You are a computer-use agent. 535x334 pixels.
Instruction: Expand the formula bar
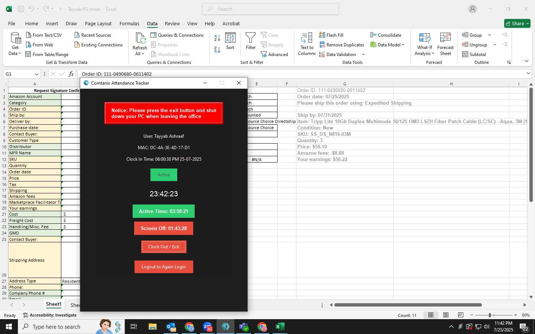(x=528, y=73)
